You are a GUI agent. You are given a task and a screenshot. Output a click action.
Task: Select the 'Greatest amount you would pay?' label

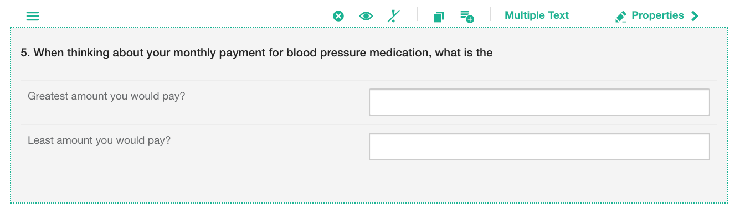click(x=106, y=96)
